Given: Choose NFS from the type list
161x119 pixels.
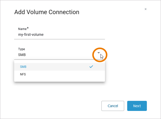Looking at the screenshot, I should [23, 74].
